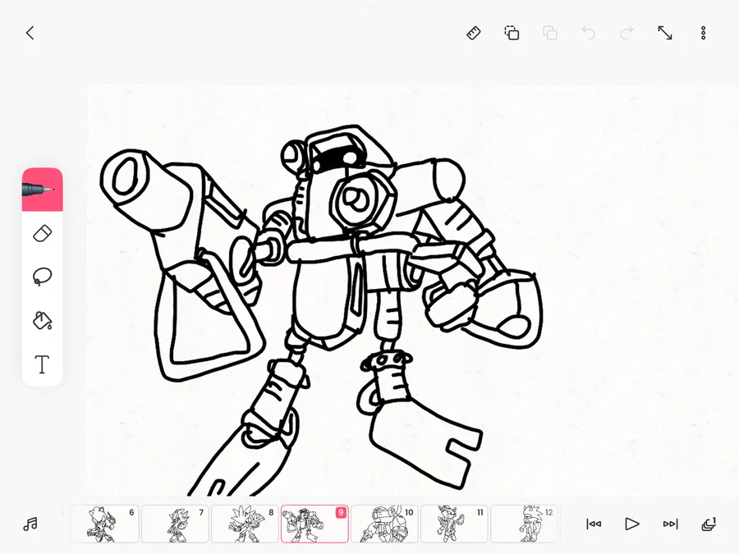Screen dimensions: 739x554
Task: Open frame 10 thumbnail
Action: (x=384, y=524)
